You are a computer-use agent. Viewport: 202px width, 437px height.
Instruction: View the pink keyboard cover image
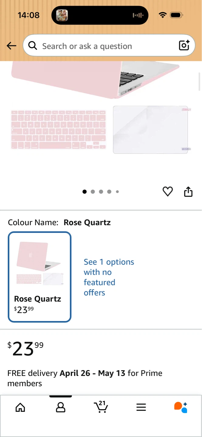tap(58, 130)
